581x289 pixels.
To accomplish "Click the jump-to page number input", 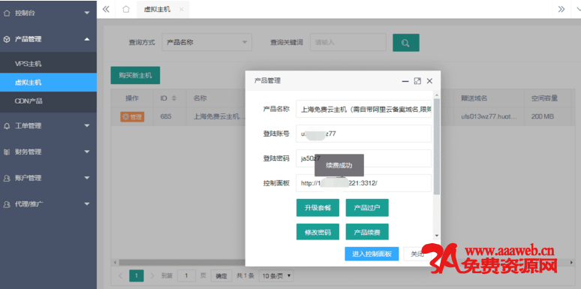I will [x=187, y=275].
